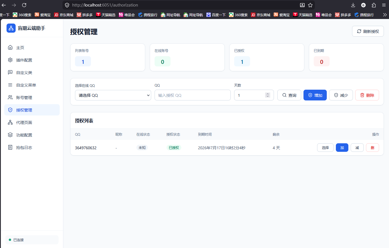Open the first 爱淘宝 bookmark
Screen dimensions: 389x248
pyautogui.click(x=43, y=15)
